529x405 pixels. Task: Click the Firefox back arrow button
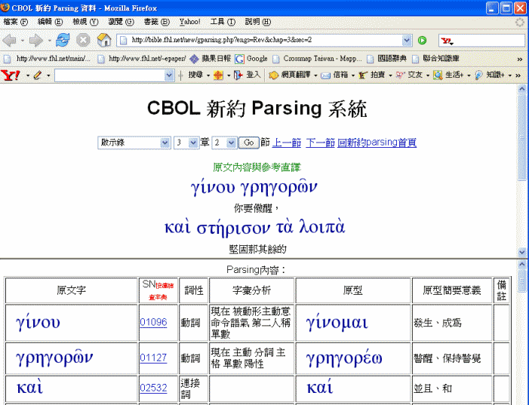11,40
